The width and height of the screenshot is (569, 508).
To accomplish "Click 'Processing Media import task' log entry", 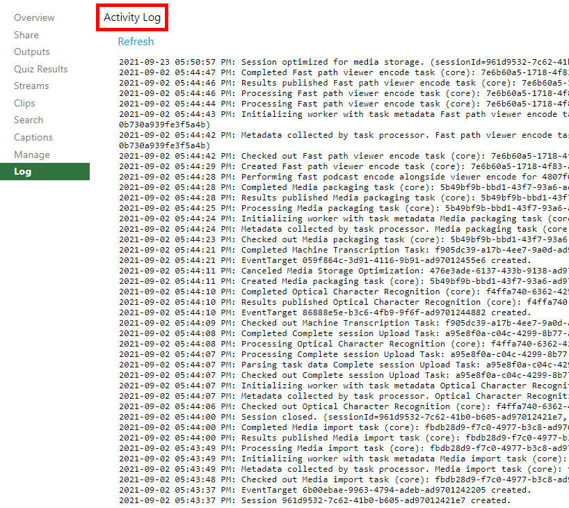I will tap(344, 448).
